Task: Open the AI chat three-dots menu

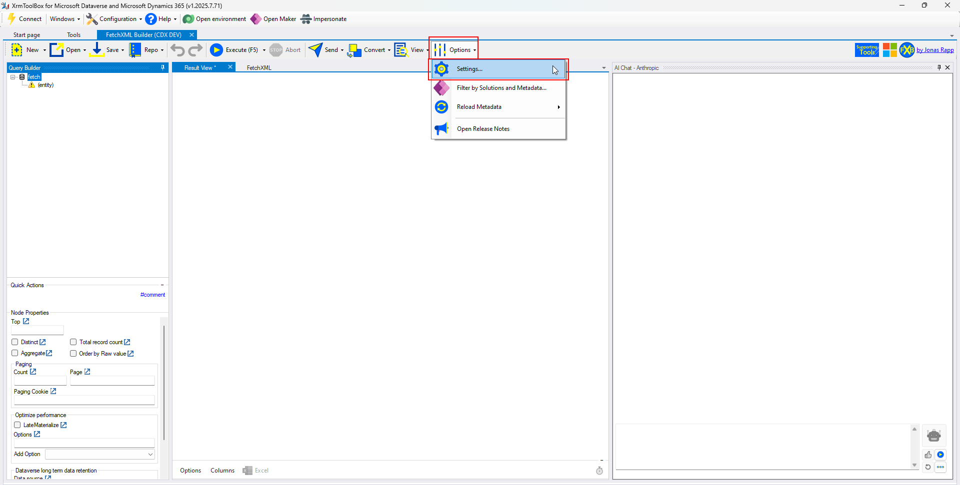Action: tap(940, 467)
